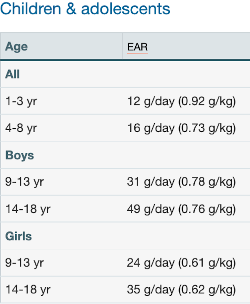Click the 9-13 yr cell under Boys

(24, 182)
